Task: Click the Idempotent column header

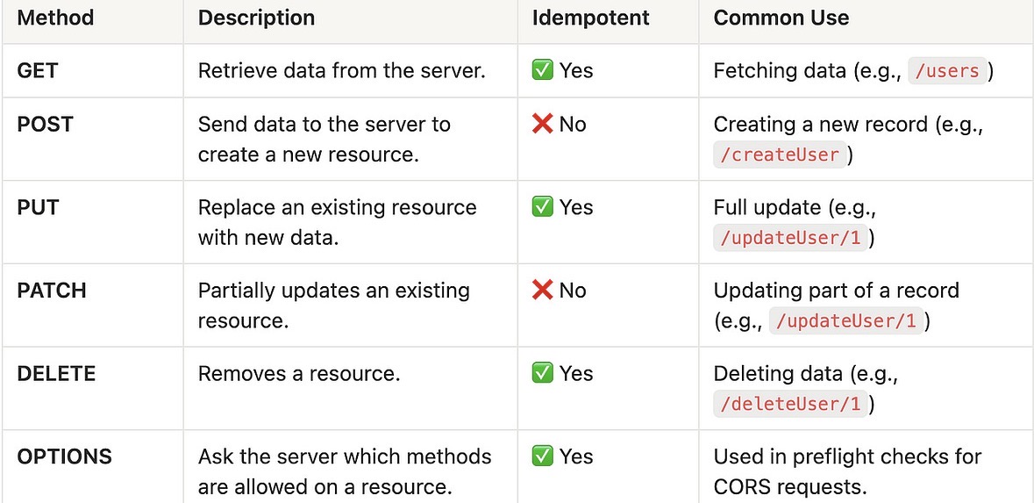Action: tap(590, 18)
